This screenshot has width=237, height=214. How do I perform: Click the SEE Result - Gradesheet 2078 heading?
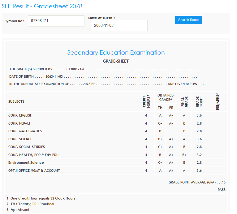42,6
